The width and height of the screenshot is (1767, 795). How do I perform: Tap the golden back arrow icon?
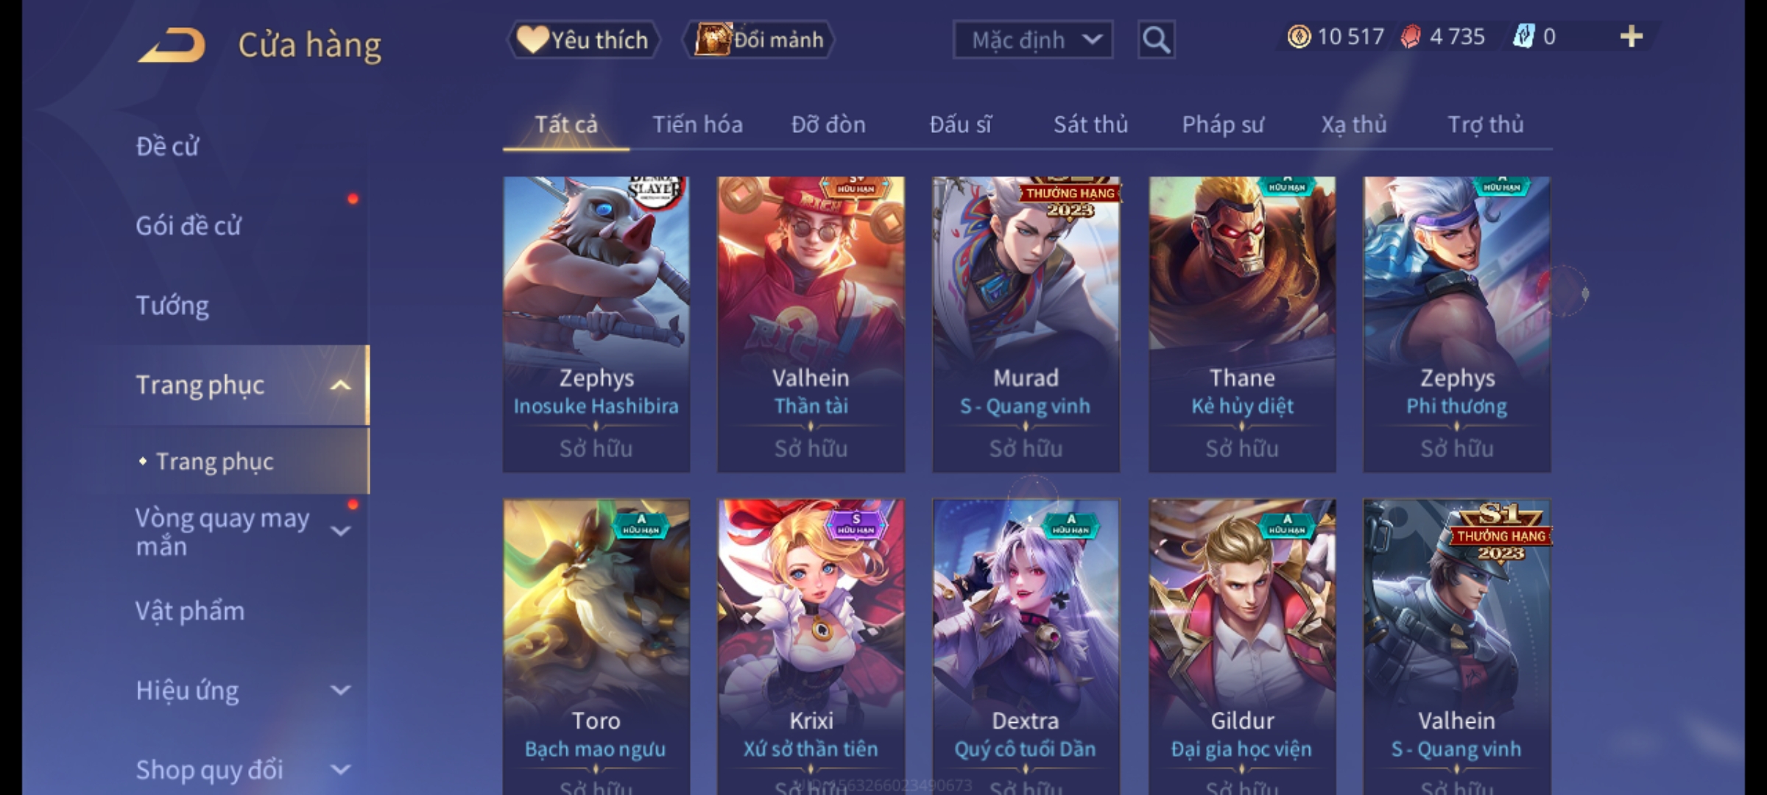point(172,46)
